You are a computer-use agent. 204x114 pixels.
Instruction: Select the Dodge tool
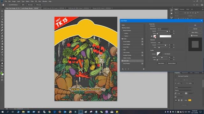coord(2,49)
